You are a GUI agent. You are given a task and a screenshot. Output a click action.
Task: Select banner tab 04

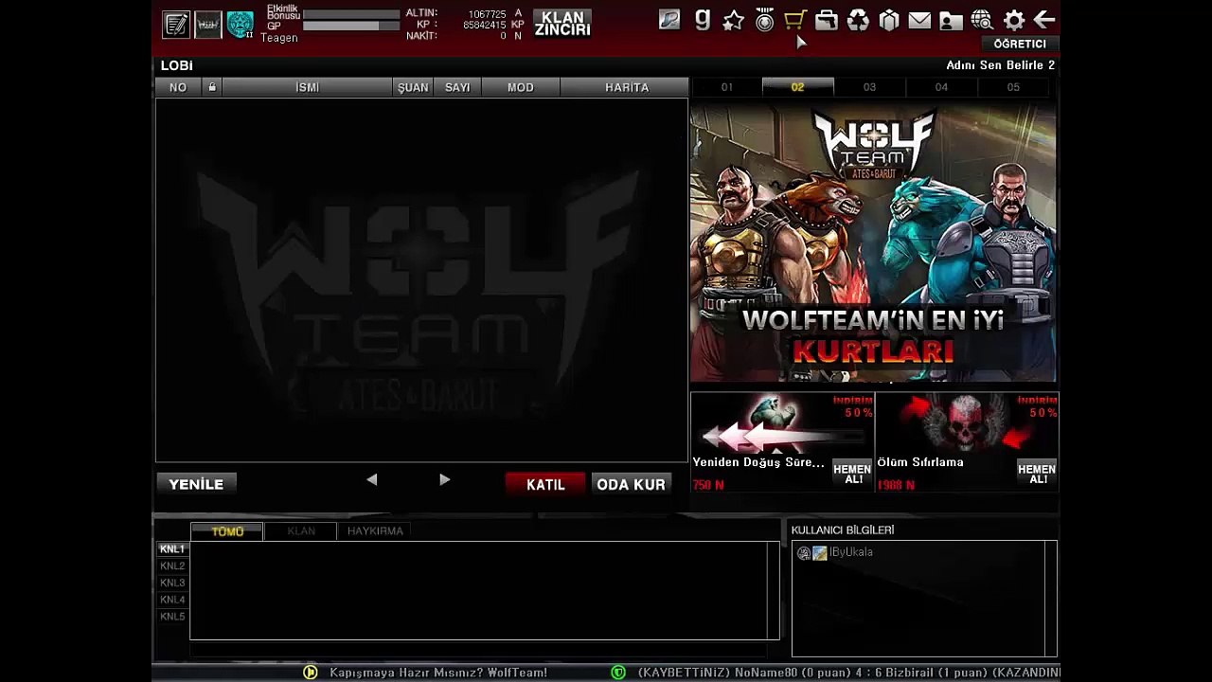coord(941,87)
